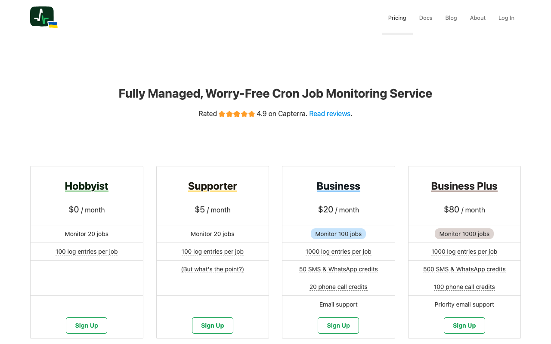Click the Monitor 100 jobs badge
Screen dimensions: 551x344
coord(338,234)
